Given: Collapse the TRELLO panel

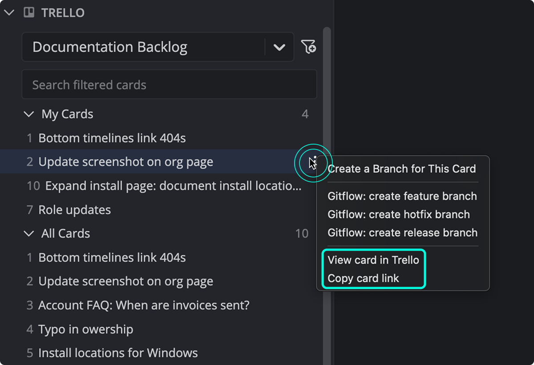Looking at the screenshot, I should pyautogui.click(x=9, y=12).
